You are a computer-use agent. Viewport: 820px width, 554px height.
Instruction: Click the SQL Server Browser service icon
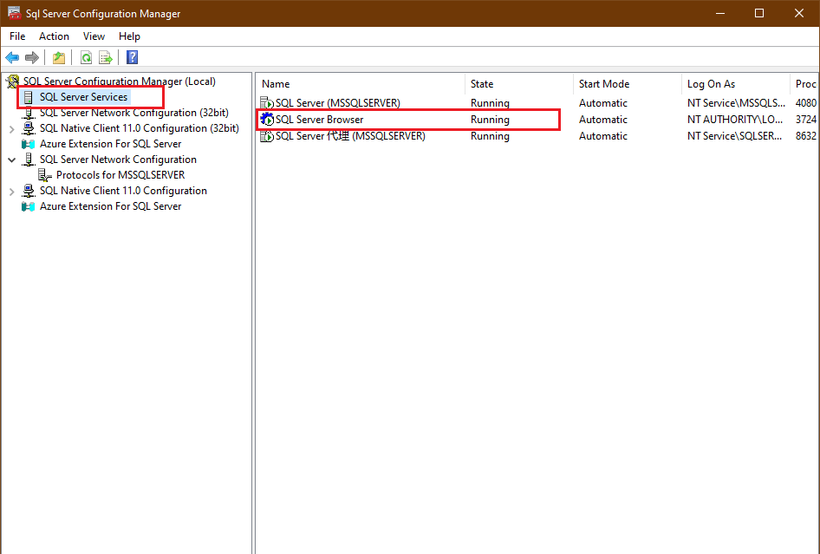click(x=267, y=120)
